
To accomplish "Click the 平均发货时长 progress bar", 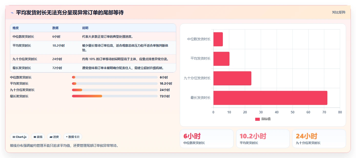I will tap(115, 84).
